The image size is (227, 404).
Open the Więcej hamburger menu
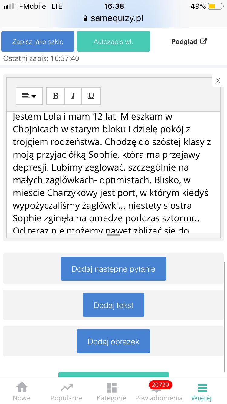pyautogui.click(x=202, y=391)
